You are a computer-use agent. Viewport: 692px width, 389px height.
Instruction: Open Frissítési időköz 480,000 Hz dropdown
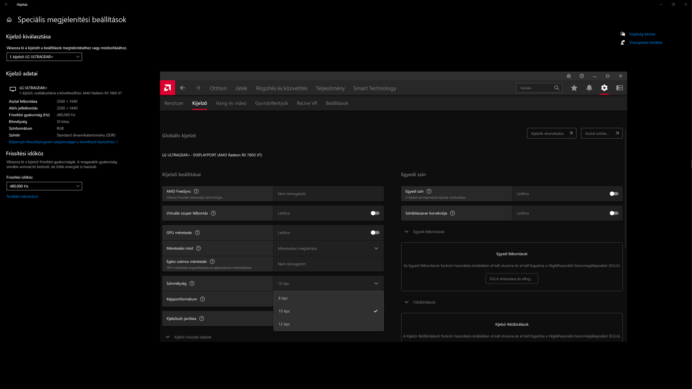[x=44, y=186]
